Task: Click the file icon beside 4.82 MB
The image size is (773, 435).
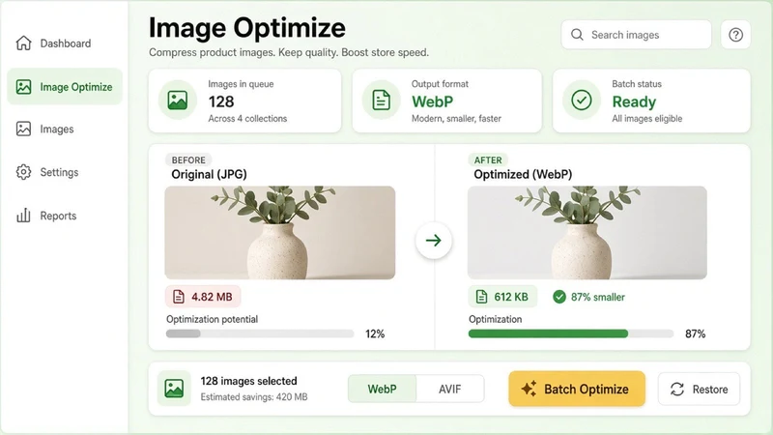Action: (x=179, y=297)
